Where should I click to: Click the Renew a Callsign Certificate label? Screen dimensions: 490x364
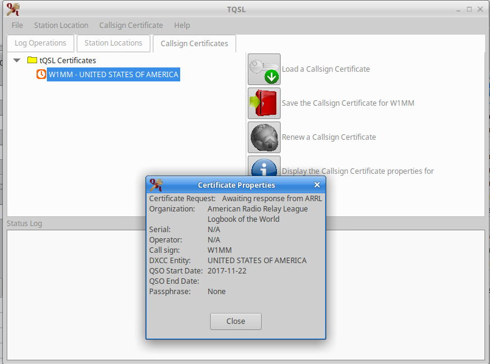click(x=329, y=137)
